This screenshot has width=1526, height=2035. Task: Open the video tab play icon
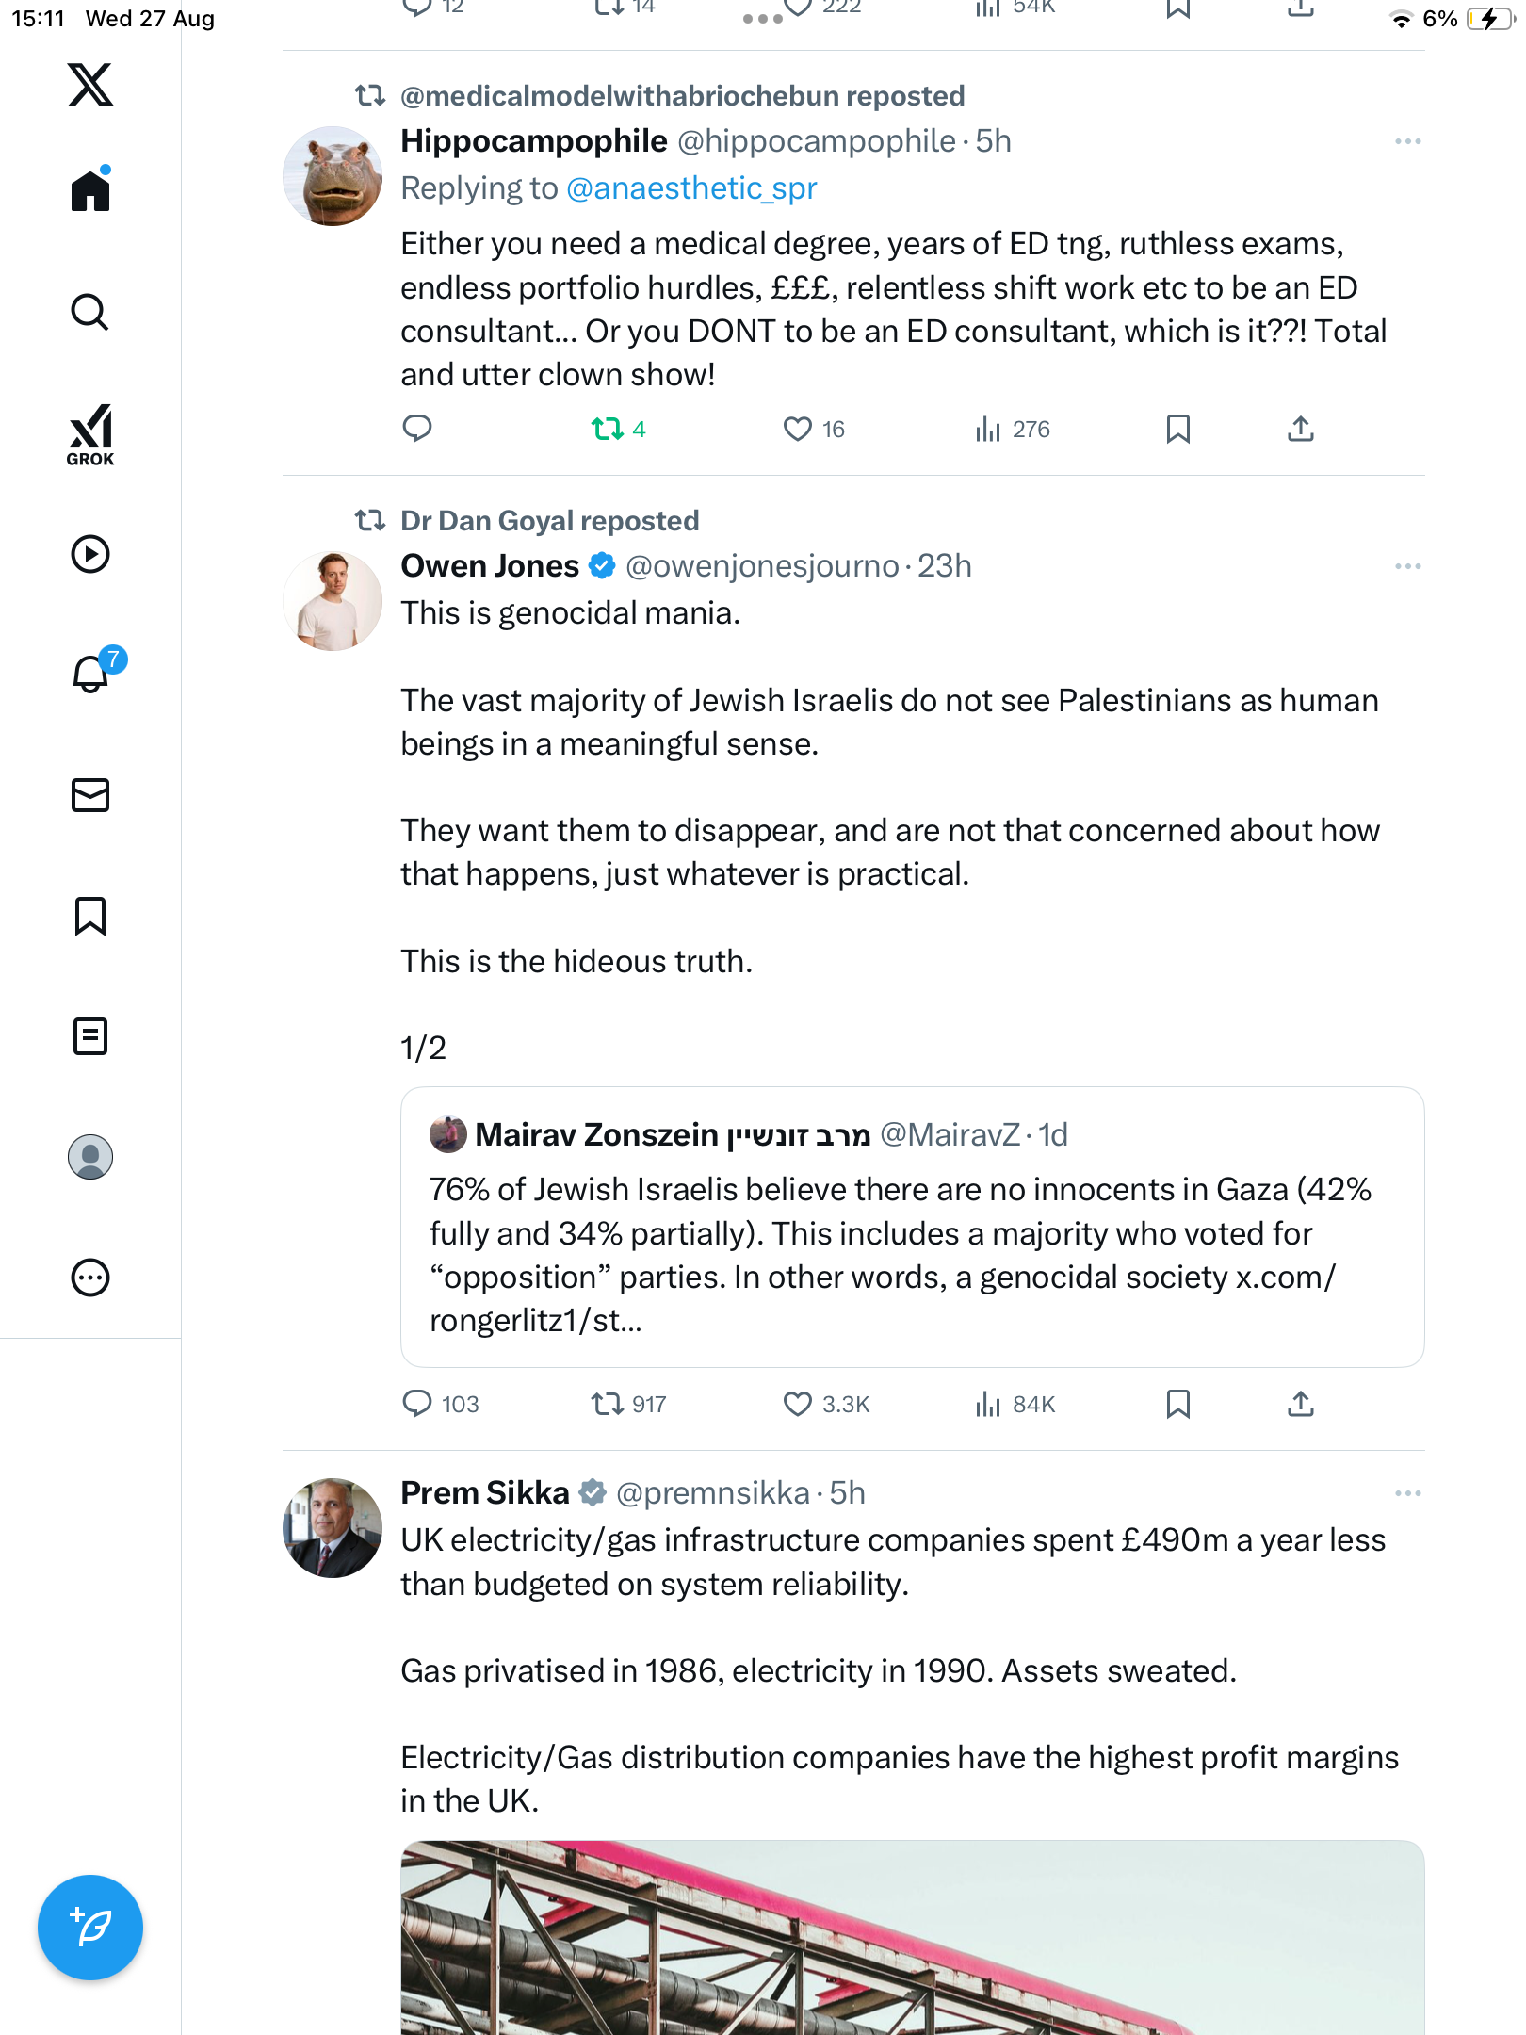[x=90, y=554]
